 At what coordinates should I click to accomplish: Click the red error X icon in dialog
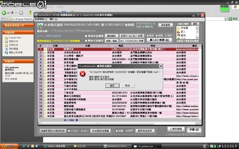pos(83,74)
